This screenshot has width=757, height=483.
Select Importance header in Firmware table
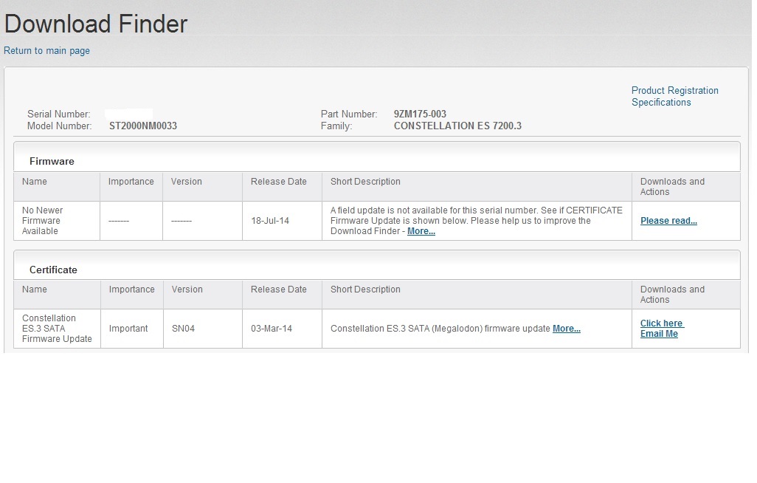pyautogui.click(x=131, y=182)
